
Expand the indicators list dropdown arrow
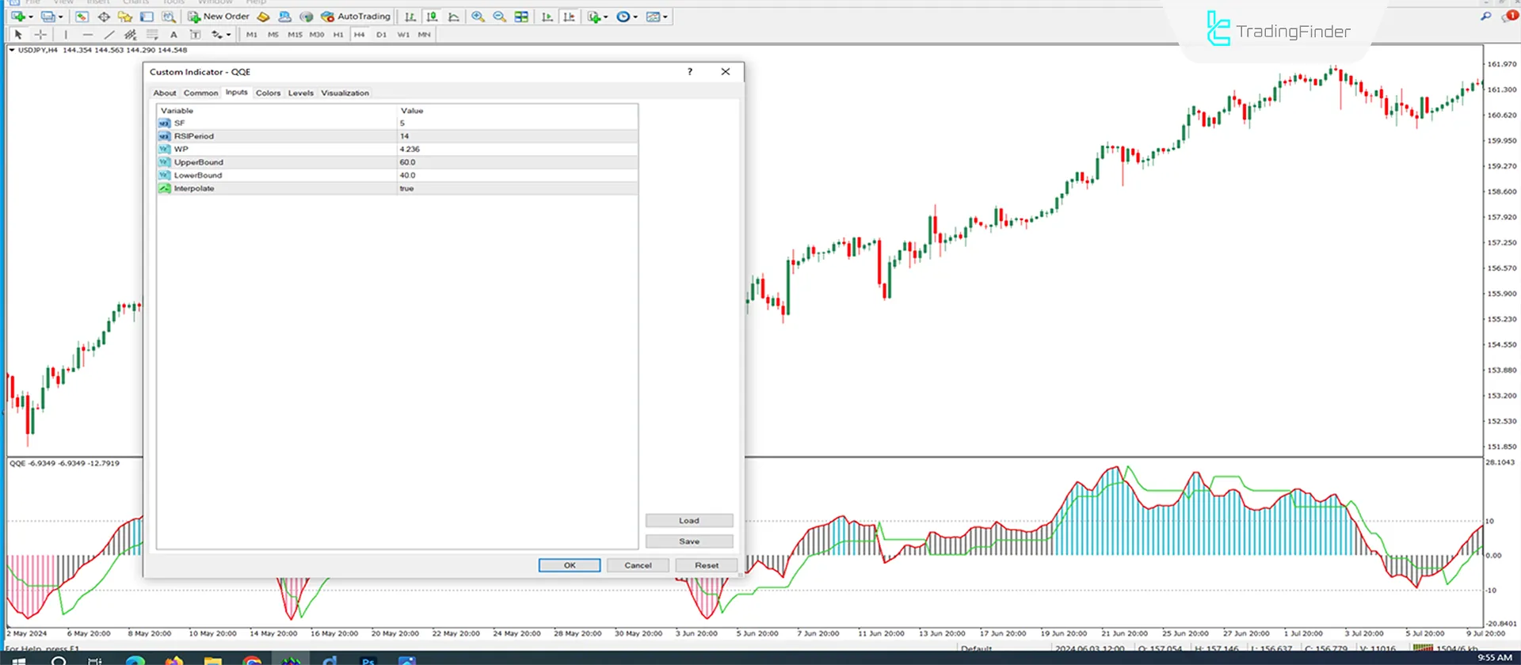(x=606, y=17)
